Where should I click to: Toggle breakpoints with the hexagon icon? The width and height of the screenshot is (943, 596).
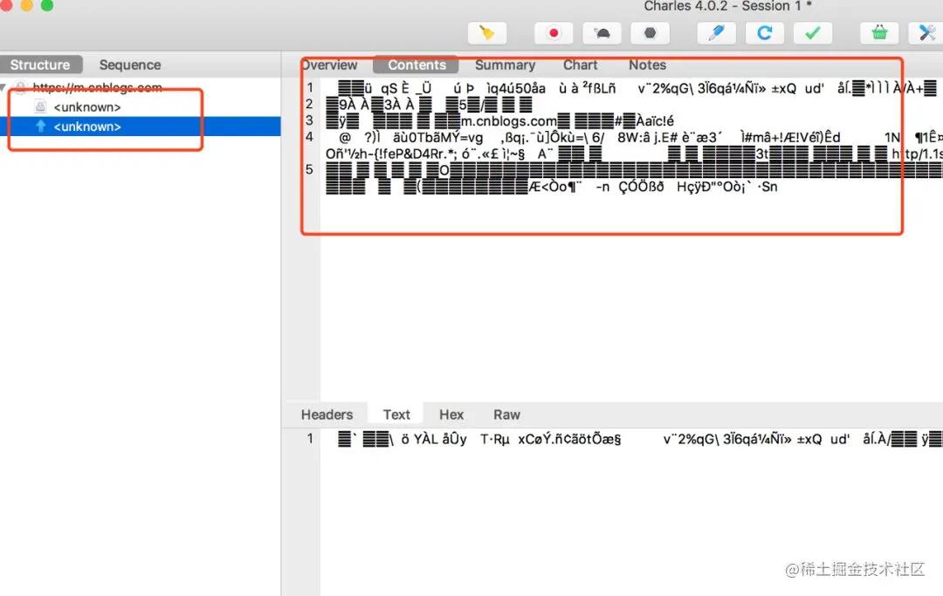pyautogui.click(x=650, y=33)
